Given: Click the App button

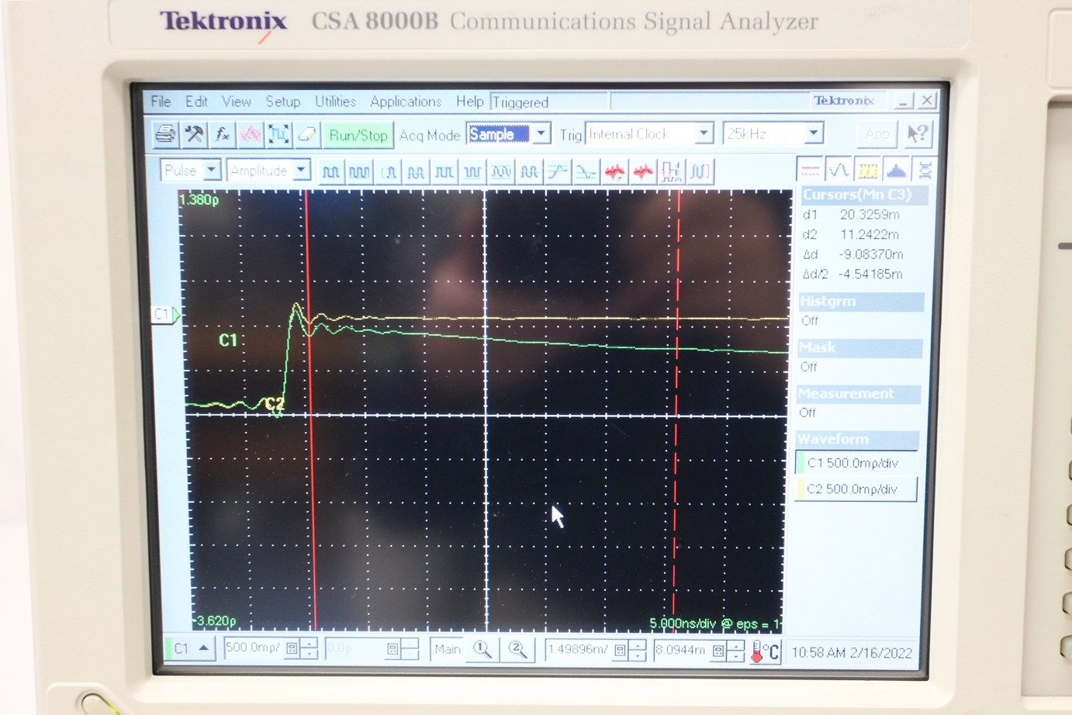Looking at the screenshot, I should [x=877, y=134].
